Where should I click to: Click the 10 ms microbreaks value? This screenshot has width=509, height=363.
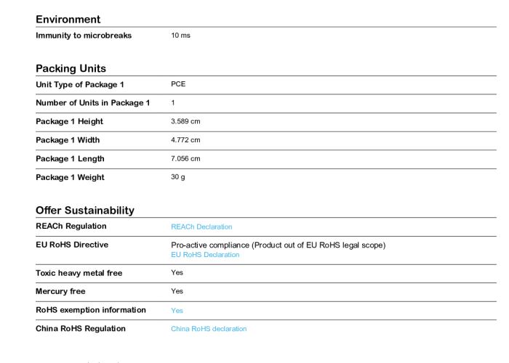pos(180,36)
